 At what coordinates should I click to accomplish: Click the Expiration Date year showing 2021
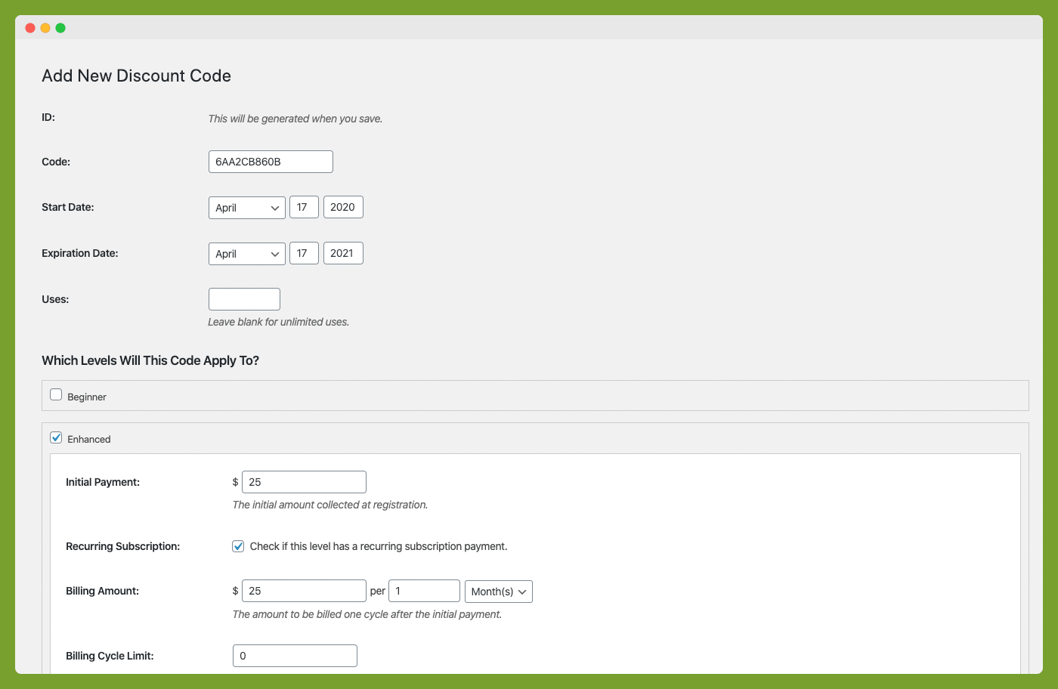tap(343, 253)
